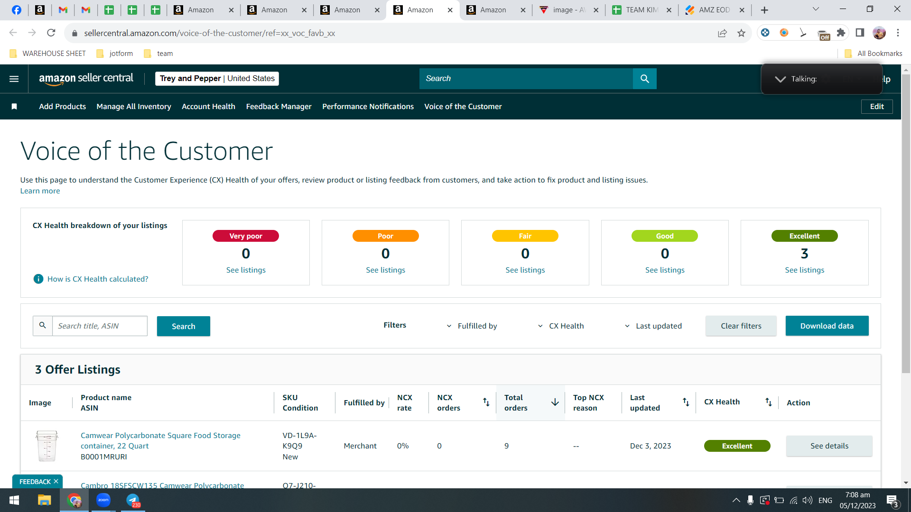Reload the page with browser refresh icon
The image size is (911, 512).
pyautogui.click(x=51, y=33)
